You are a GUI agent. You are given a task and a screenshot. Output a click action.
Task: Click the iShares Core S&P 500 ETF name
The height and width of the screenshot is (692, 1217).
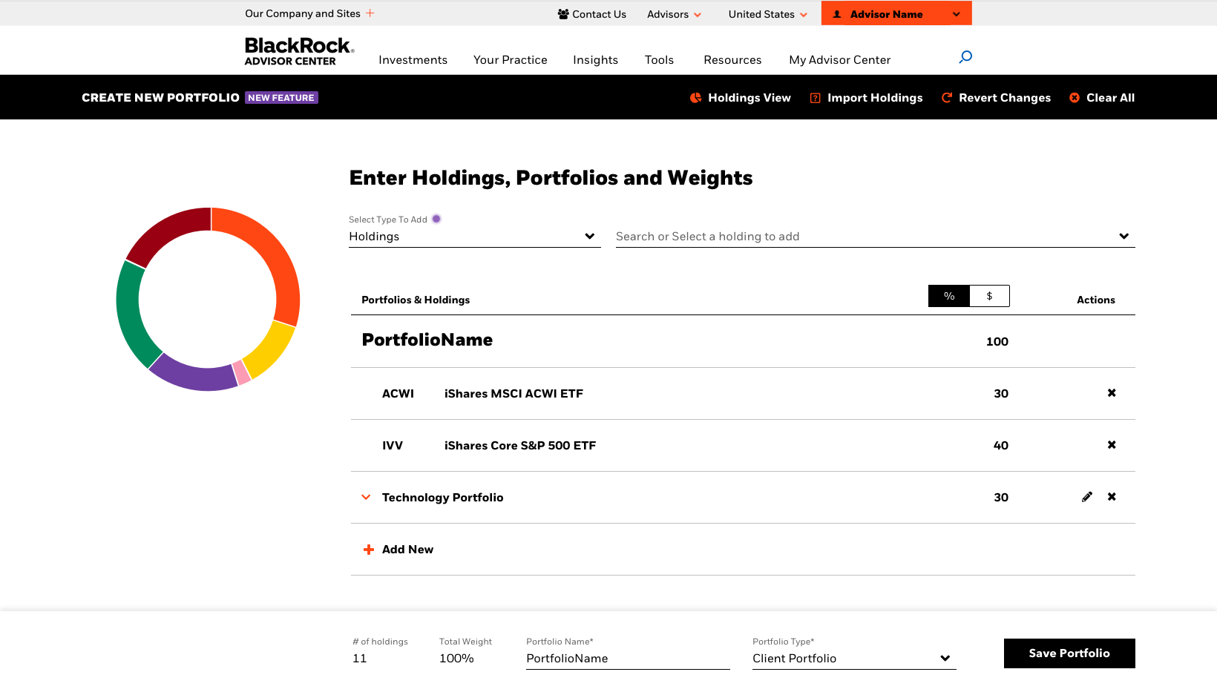[x=520, y=446]
